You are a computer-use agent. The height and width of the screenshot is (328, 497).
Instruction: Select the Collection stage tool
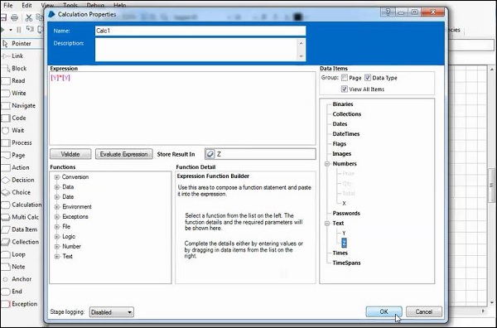pyautogui.click(x=20, y=242)
